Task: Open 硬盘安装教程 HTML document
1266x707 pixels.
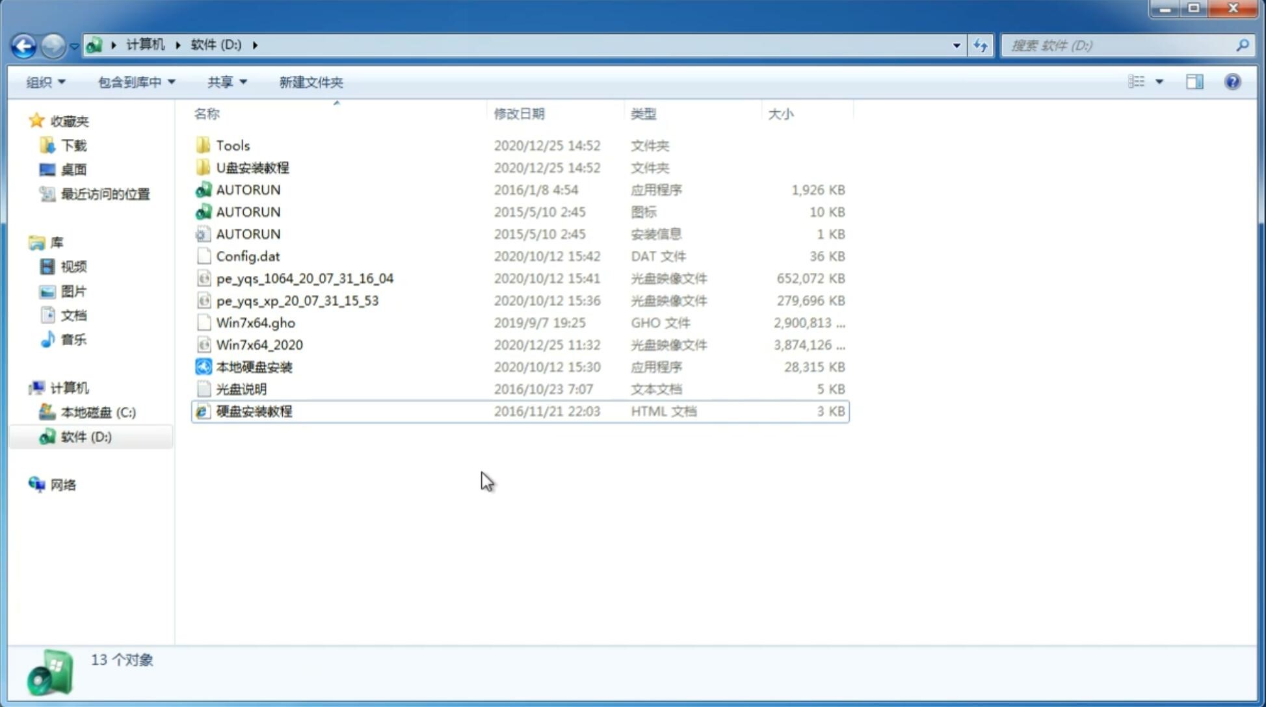Action: [x=254, y=411]
